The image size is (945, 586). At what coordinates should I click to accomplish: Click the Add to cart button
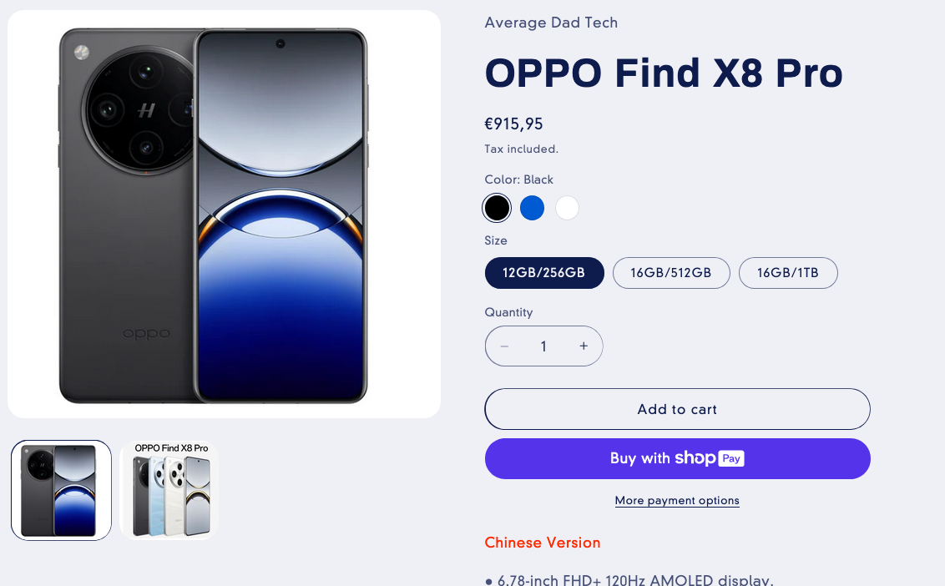tap(677, 409)
